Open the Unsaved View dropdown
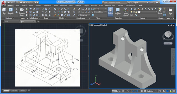 99,12
